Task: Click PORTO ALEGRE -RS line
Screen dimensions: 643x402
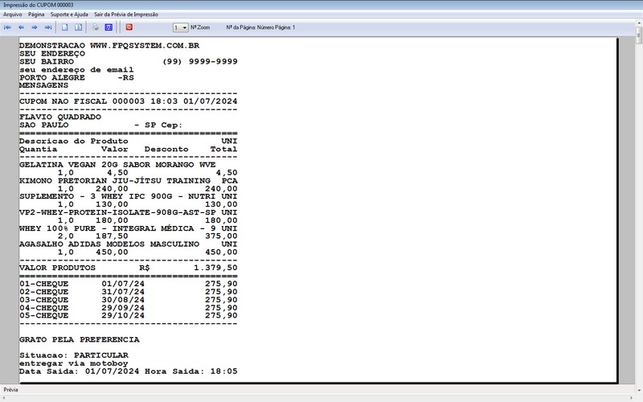Action: click(x=76, y=77)
